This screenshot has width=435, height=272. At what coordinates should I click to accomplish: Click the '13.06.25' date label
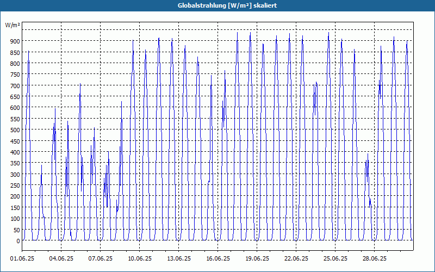point(179,258)
